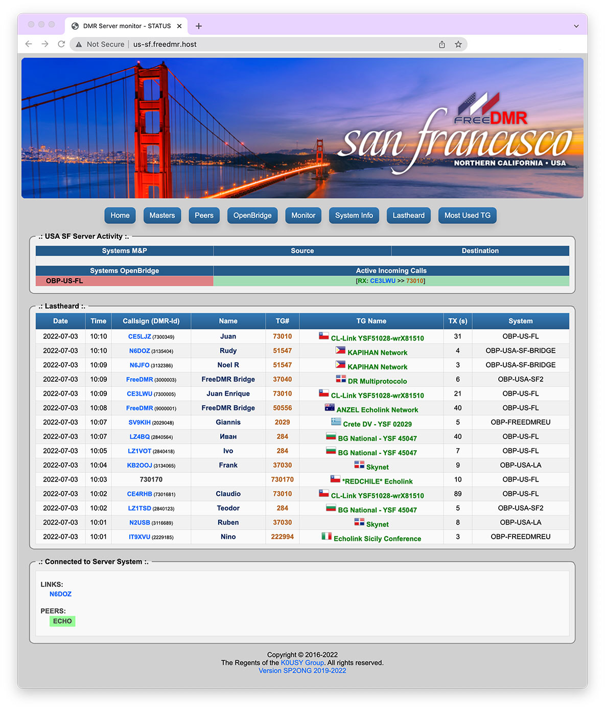Click the CE3LWU link in Active Incoming Calls
This screenshot has height=710, width=605.
coord(383,281)
